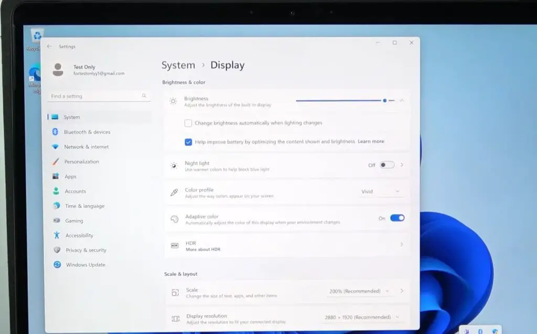
Task: Open Personalization via its paintbrush icon
Action: 55,161
